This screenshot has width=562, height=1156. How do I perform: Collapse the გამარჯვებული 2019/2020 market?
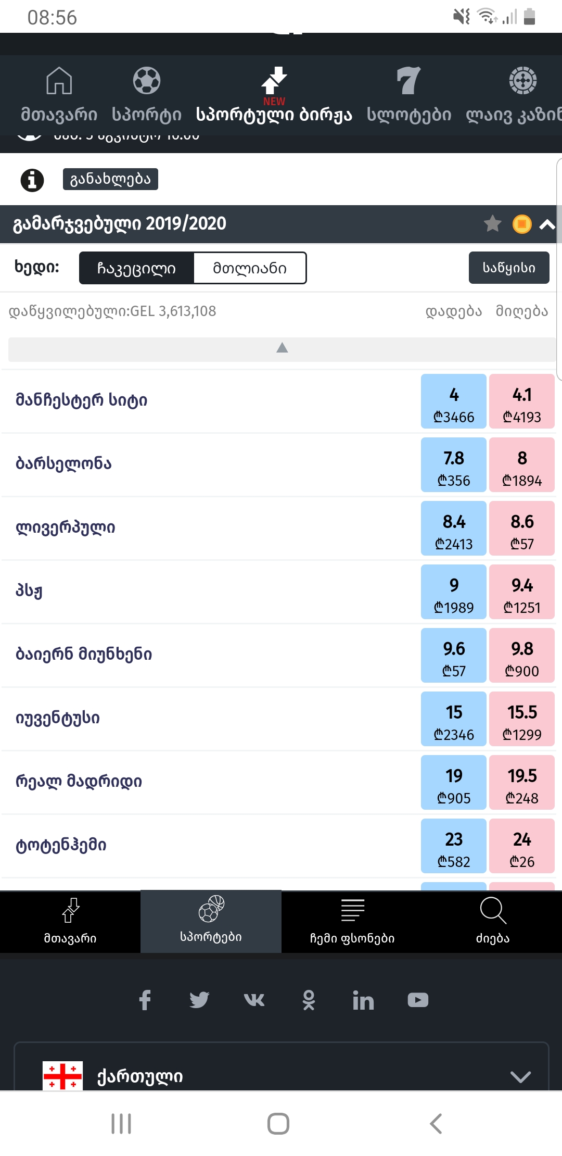pyautogui.click(x=547, y=224)
